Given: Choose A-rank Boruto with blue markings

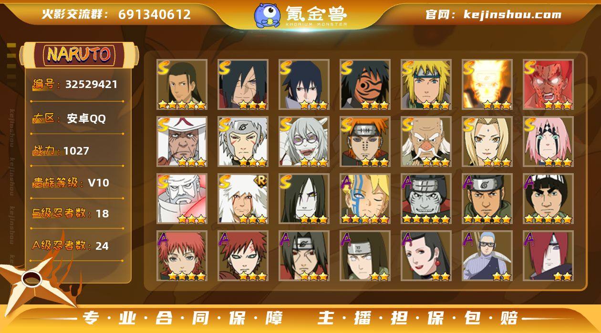Looking at the screenshot, I should [x=365, y=199].
